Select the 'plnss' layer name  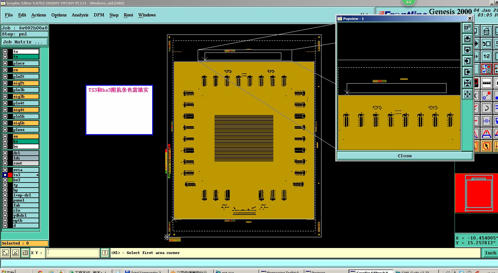(x=26, y=130)
